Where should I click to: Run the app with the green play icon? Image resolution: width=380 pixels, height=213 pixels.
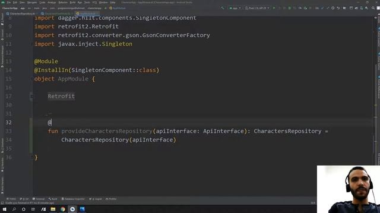pos(274,8)
